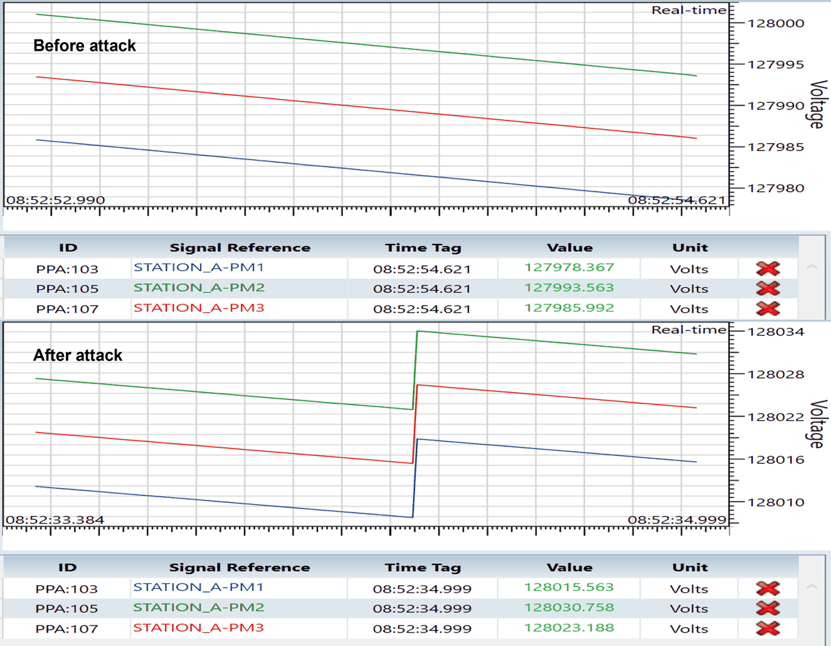Select STATION_A-PM2 in the lower table
This screenshot has height=646, width=831.
(x=199, y=608)
